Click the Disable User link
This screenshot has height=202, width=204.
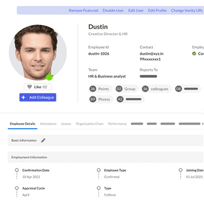[113, 10]
